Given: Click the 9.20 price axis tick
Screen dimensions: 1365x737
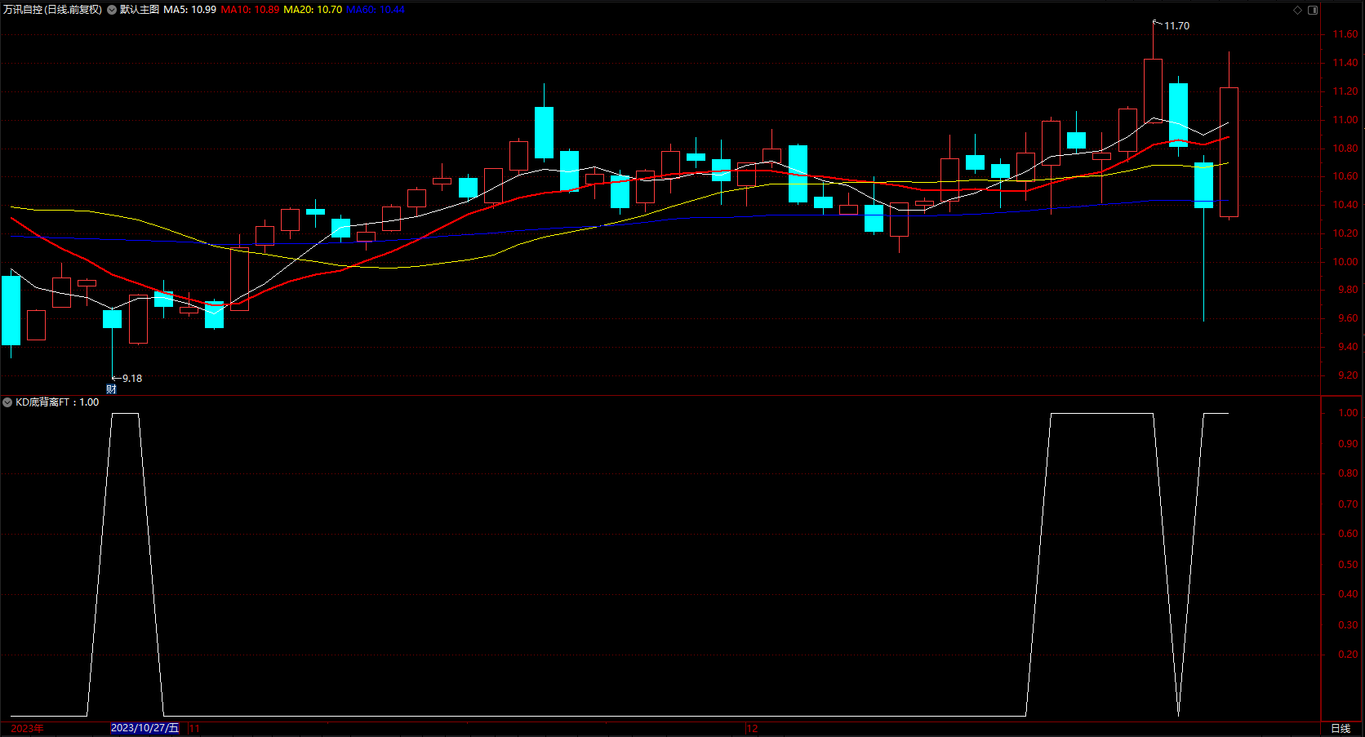Looking at the screenshot, I should click(x=1348, y=375).
